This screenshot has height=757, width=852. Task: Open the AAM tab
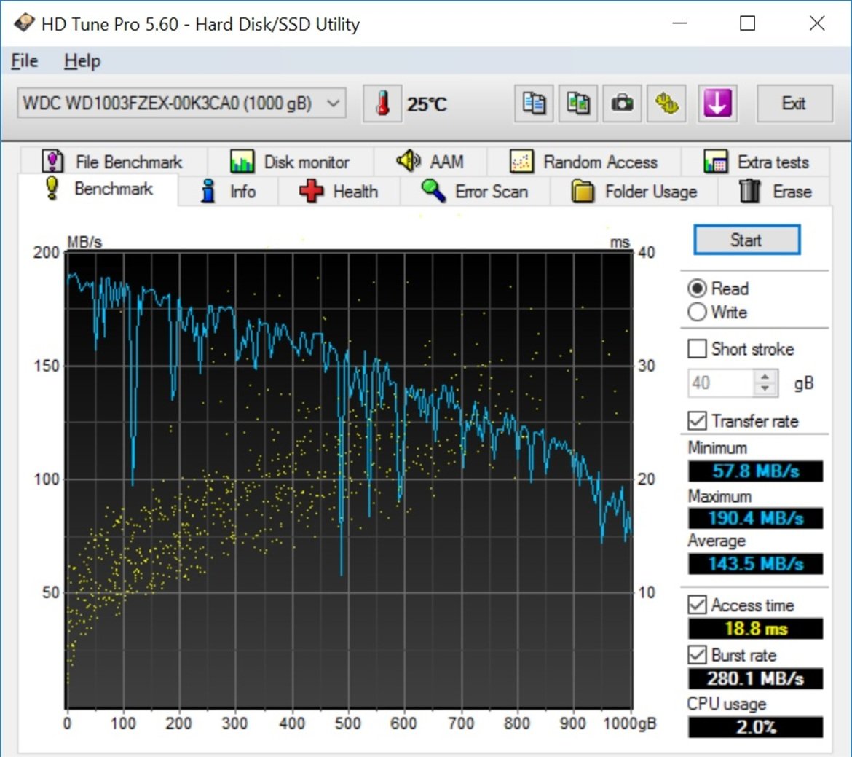pyautogui.click(x=430, y=162)
